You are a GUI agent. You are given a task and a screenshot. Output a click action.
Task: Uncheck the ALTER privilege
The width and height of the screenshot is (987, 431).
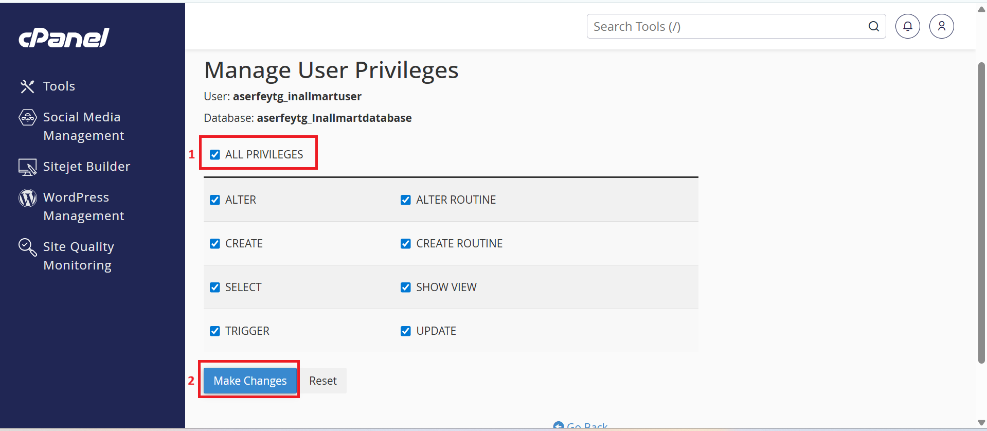pos(215,200)
